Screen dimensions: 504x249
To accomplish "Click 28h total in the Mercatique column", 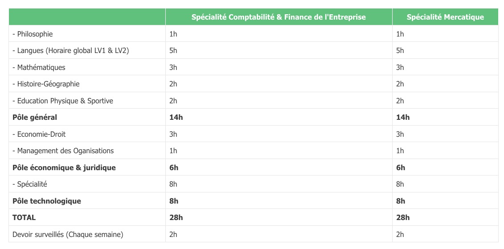I will (x=403, y=218).
